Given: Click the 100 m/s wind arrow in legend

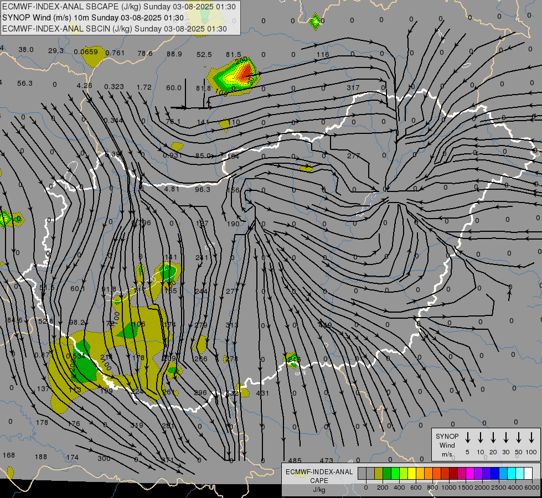Looking at the screenshot, I should click(531, 438).
